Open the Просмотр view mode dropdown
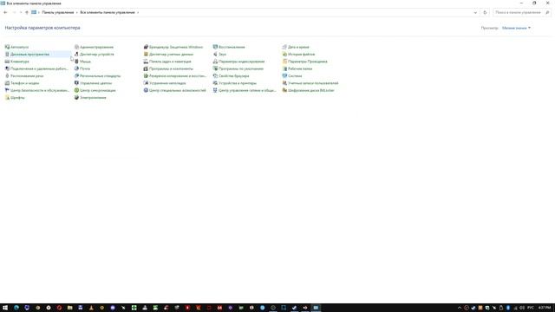This screenshot has width=555, height=312. click(517, 28)
